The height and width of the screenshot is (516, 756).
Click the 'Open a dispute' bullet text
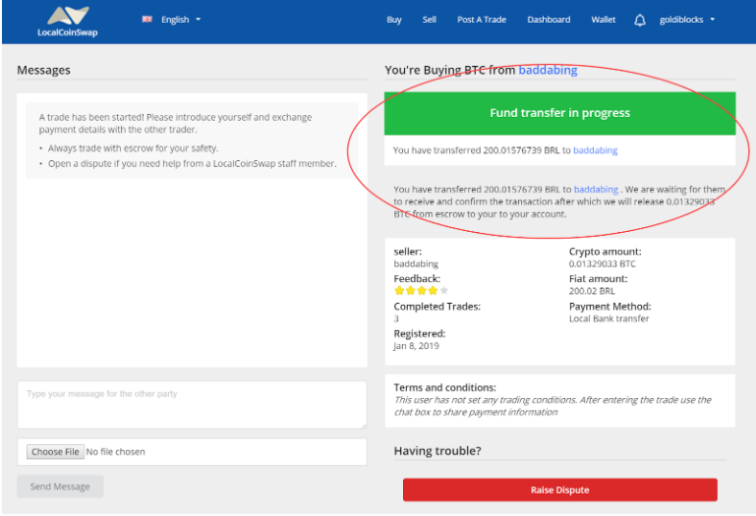(192, 163)
